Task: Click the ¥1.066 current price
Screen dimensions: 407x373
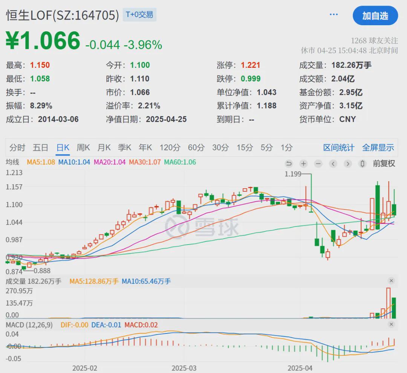Action: 43,40
